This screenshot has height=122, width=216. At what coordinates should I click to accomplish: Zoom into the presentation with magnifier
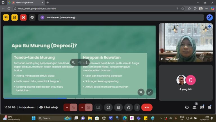[x=141, y=92]
